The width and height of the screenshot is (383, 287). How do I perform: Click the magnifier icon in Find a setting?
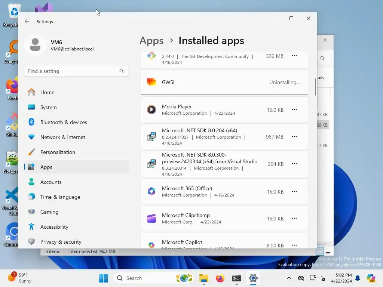[122, 71]
